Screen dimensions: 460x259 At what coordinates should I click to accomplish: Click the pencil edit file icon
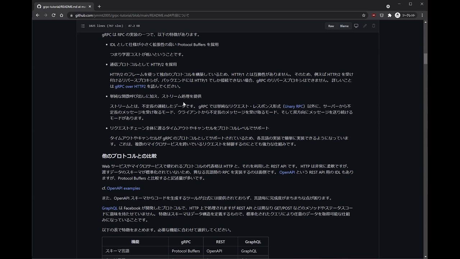click(x=365, y=26)
